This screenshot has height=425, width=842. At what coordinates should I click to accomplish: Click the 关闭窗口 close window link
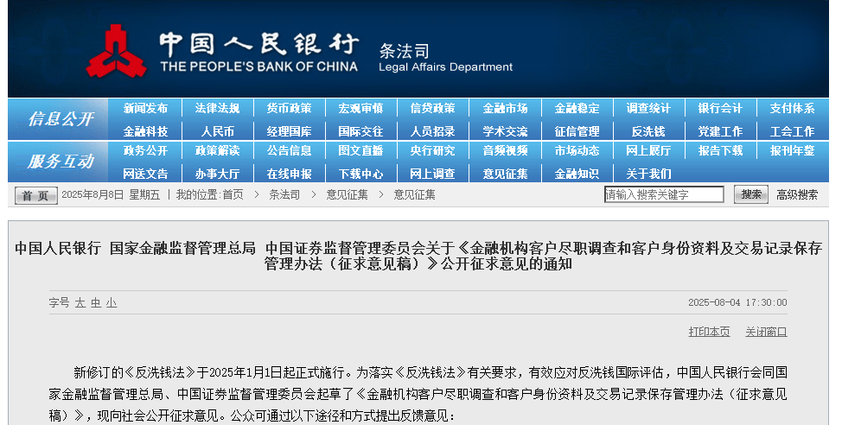pyautogui.click(x=766, y=332)
